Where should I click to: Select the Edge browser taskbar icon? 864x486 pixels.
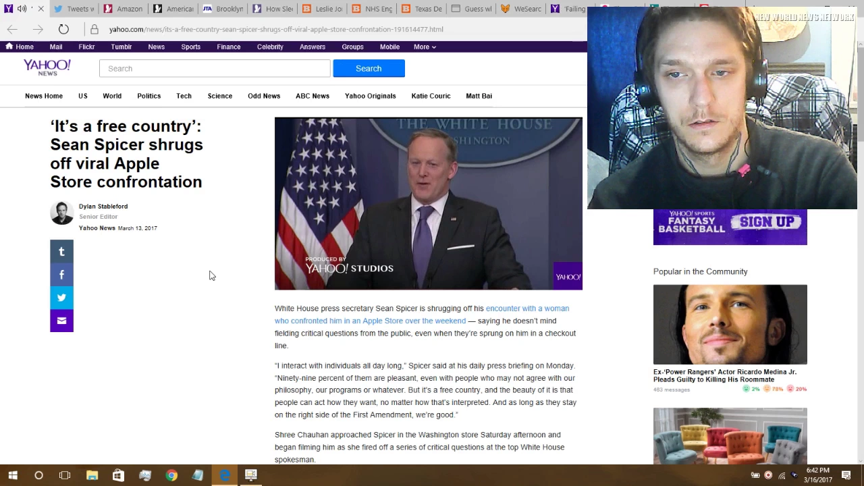[x=225, y=475]
